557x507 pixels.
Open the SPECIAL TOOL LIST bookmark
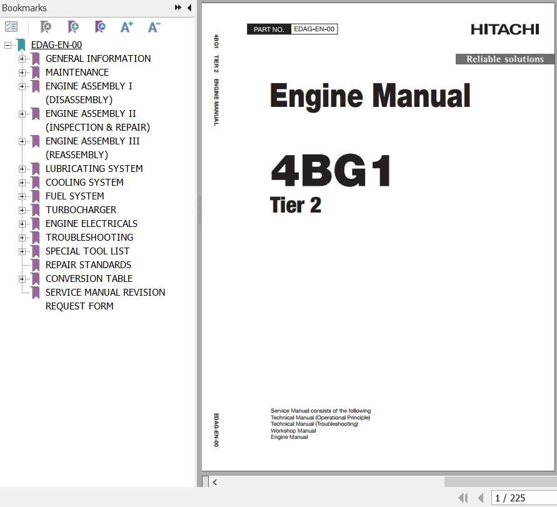pos(88,251)
